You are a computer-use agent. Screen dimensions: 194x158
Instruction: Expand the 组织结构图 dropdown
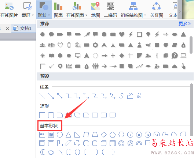(x=145, y=15)
